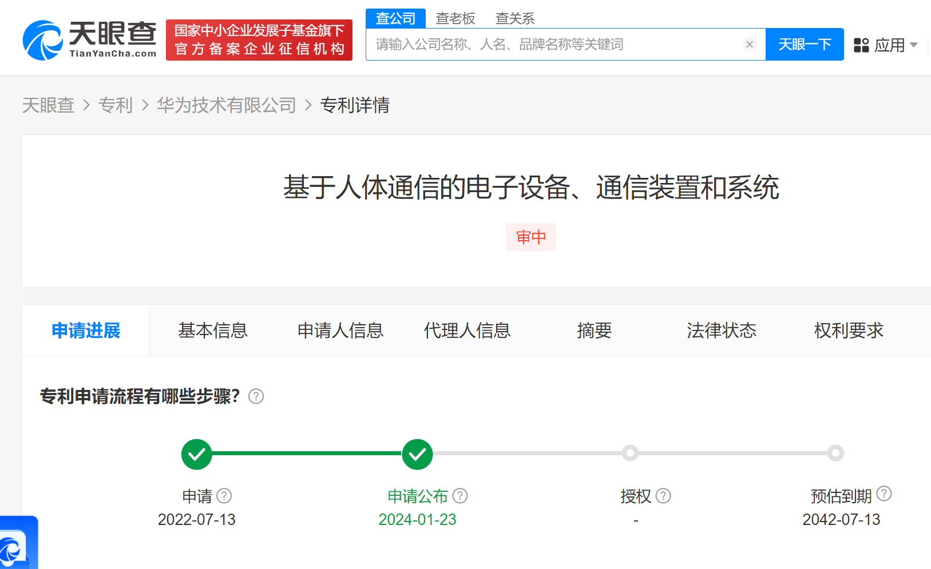Click the 专利详情 breadcrumb text

click(x=355, y=105)
